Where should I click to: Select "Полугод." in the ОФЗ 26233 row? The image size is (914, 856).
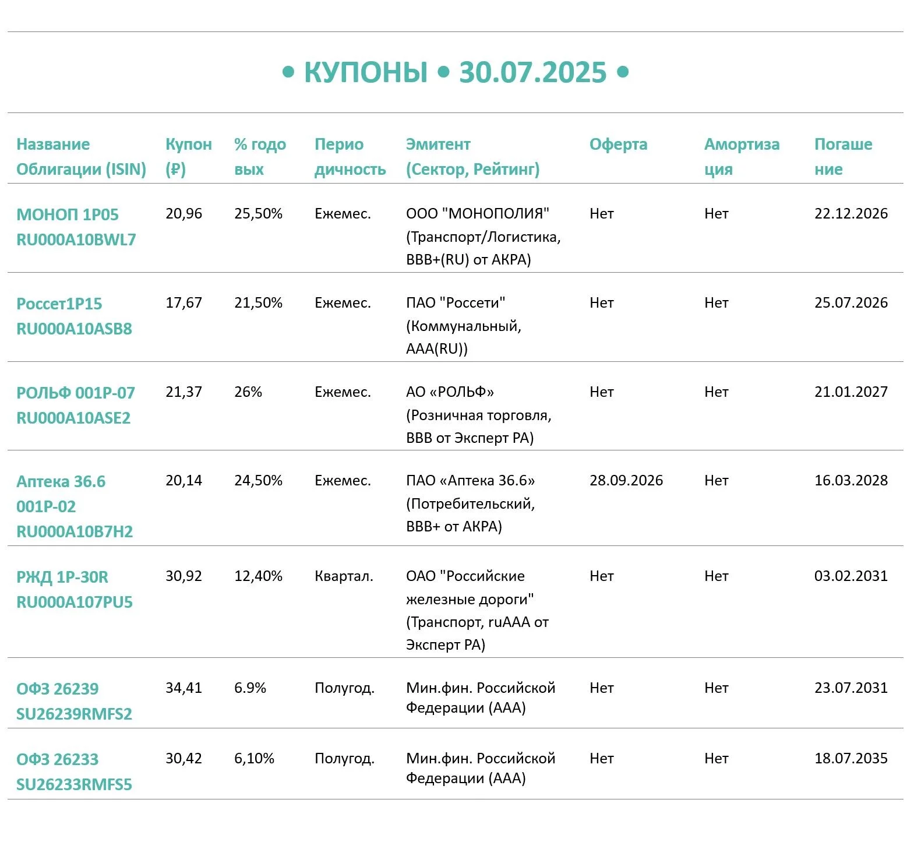(344, 759)
